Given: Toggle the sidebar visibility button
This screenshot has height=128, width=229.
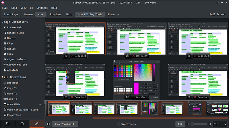Looking at the screenshot, I should click(x=48, y=124).
